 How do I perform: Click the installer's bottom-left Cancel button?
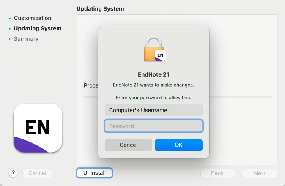[37, 173]
